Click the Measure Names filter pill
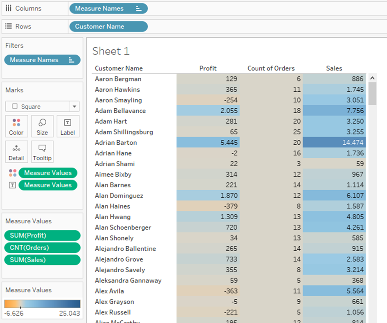 (x=42, y=60)
